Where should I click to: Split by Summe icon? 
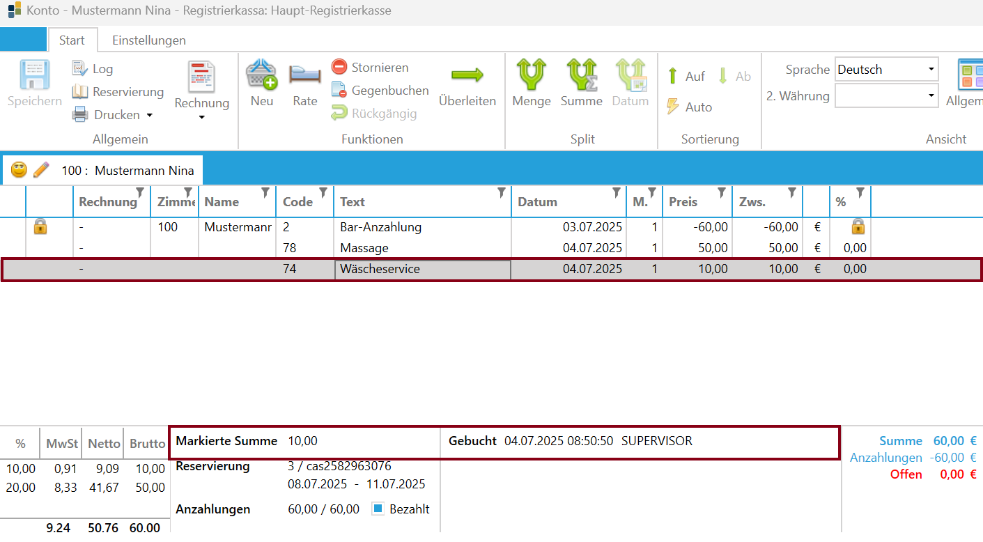pyautogui.click(x=581, y=75)
